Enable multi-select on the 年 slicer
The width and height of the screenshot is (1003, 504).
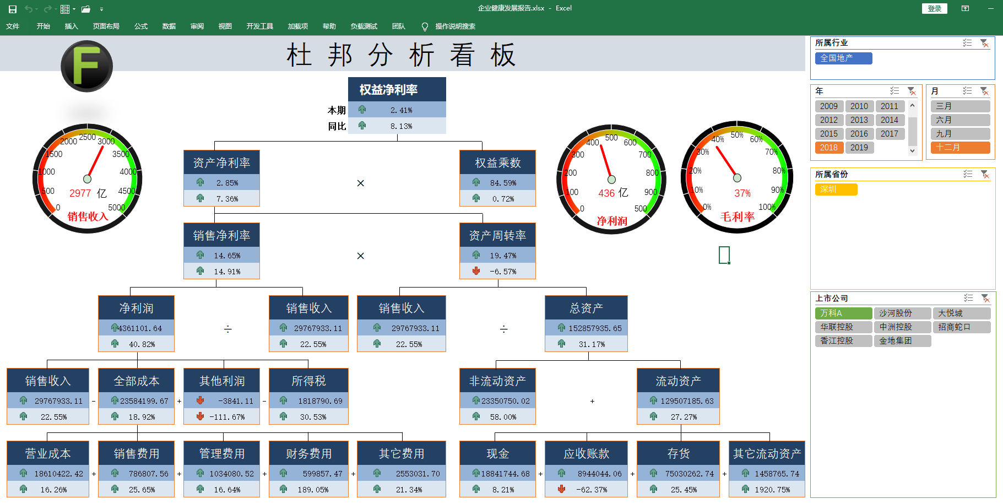894,91
